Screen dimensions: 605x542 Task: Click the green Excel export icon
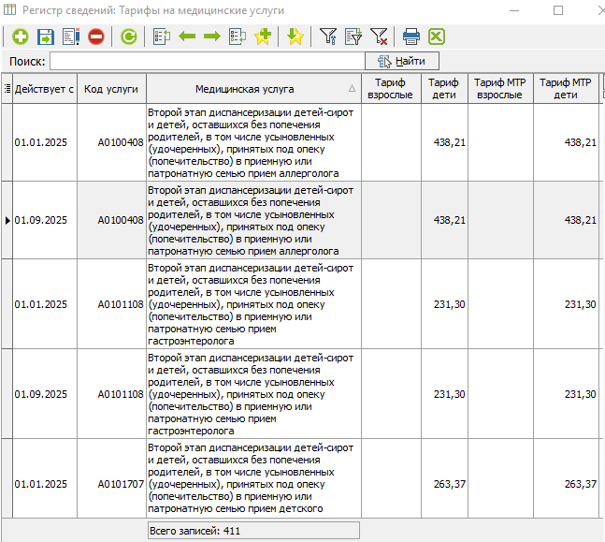436,37
